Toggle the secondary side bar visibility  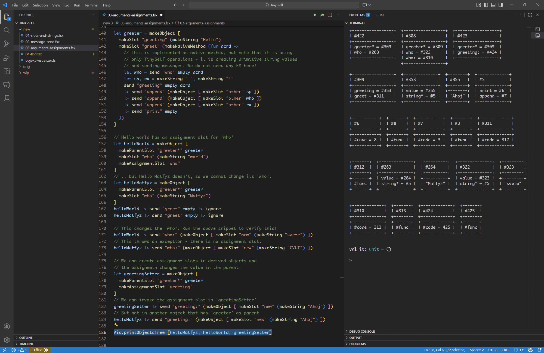pos(500,5)
